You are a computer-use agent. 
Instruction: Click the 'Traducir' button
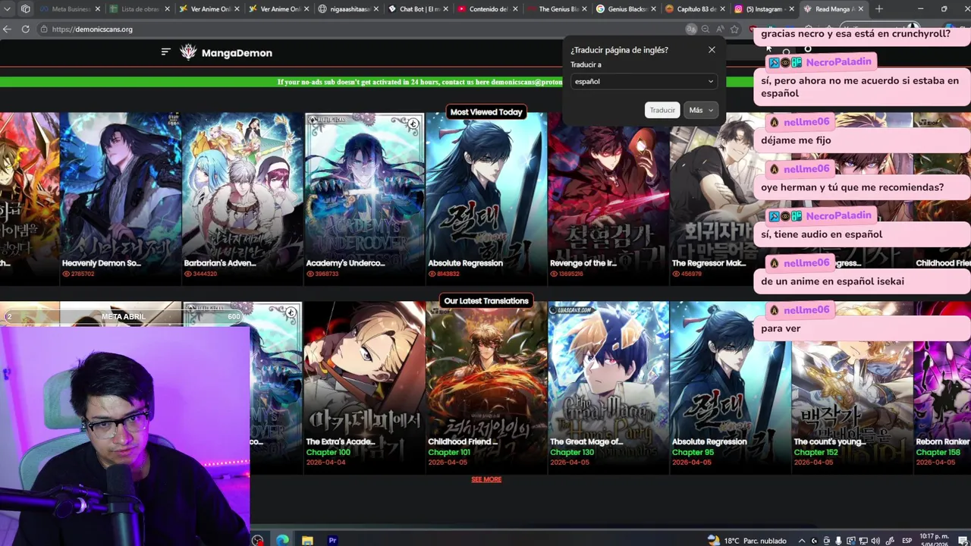[662, 110]
